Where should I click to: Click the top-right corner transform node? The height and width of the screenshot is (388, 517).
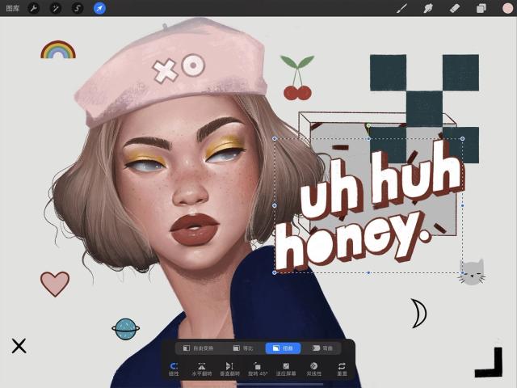coord(462,138)
